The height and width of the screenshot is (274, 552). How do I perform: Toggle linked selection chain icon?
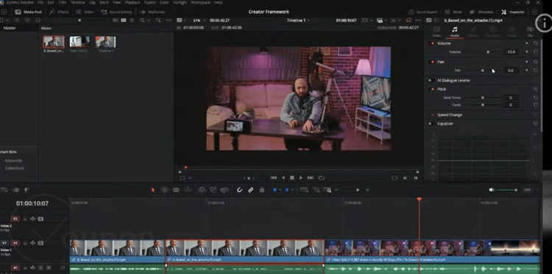pos(251,190)
